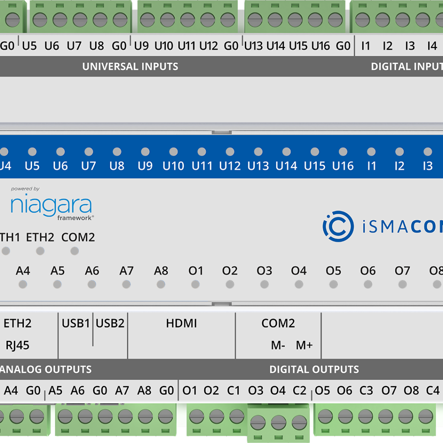Image resolution: width=443 pixels, height=443 pixels.
Task: Click the "O6" label on bottom terminal row
Action: (x=344, y=391)
